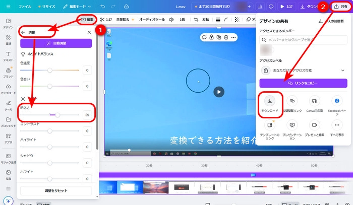Image resolution: width=353 pixels, height=205 pixels.
Task: Open the プレゼンテーション share option
Action: 292,129
